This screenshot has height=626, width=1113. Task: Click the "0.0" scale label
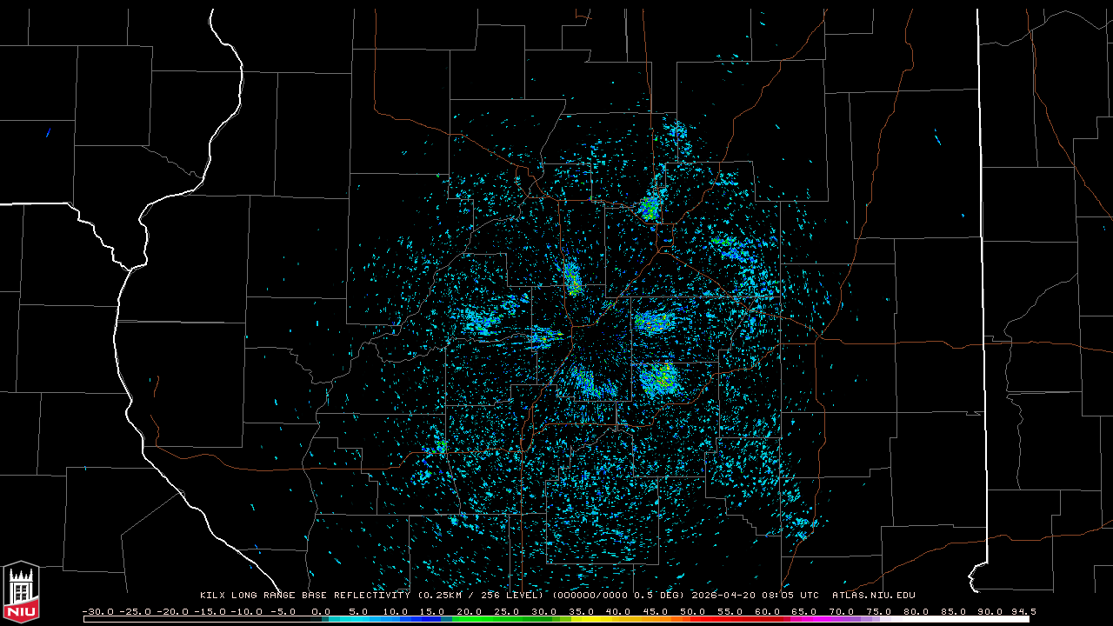click(321, 611)
